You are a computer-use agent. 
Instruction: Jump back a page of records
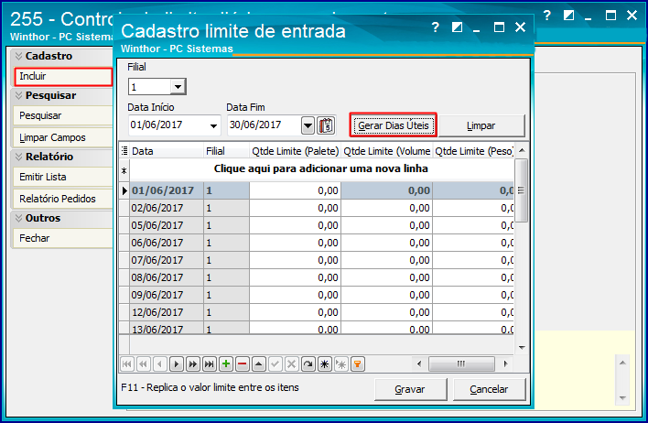(144, 364)
